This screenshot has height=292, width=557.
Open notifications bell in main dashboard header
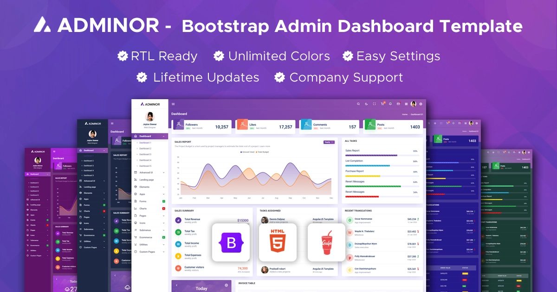pos(390,104)
